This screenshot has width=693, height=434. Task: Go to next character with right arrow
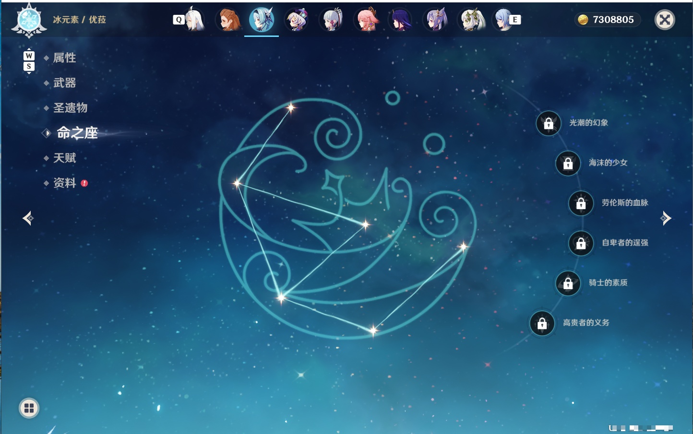666,218
